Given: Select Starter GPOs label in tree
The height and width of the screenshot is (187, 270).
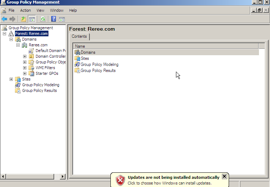Looking at the screenshot, I should click(47, 73).
